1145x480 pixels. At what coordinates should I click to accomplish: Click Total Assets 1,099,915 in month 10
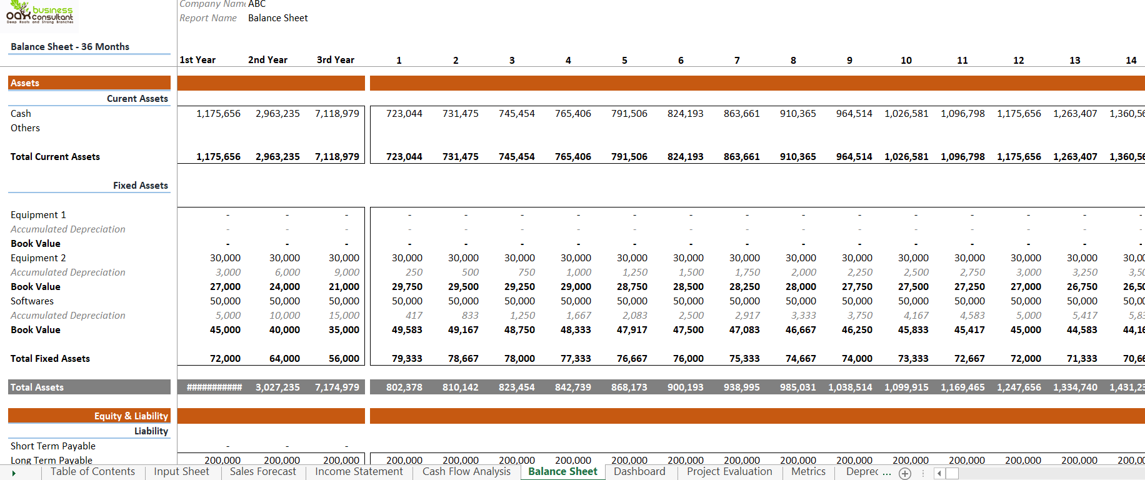(906, 387)
